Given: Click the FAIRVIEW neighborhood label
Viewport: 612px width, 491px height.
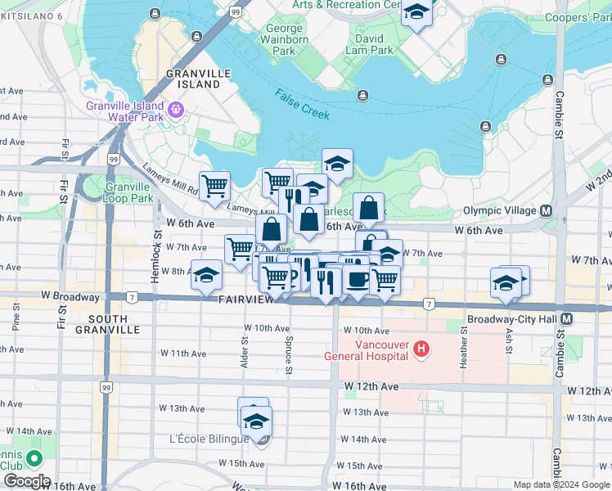Looking at the screenshot, I should [246, 300].
